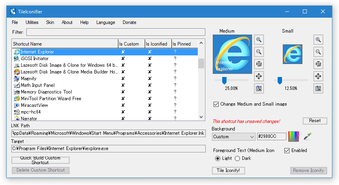Select Lazesoft Disk Image & Clone for Windows row
Screen dimensions: 339x185
pos(105,65)
